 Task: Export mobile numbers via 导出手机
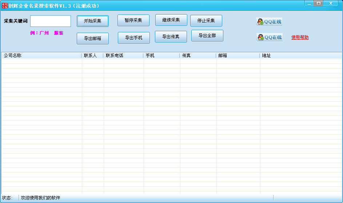(x=133, y=38)
